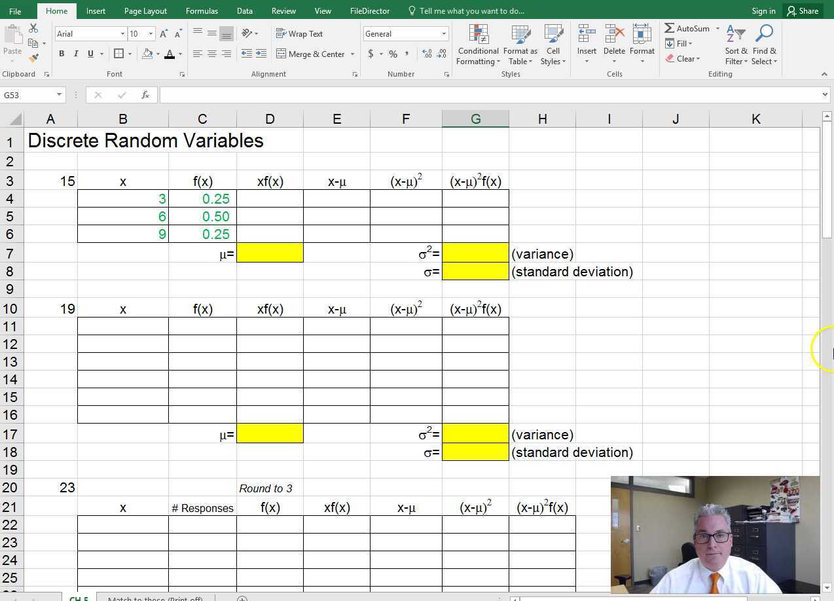This screenshot has width=834, height=601.
Task: Open the FileDirector menu tab
Action: click(369, 10)
